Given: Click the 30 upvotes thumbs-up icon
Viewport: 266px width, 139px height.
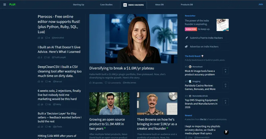Looking at the screenshot, I should tap(90, 83).
